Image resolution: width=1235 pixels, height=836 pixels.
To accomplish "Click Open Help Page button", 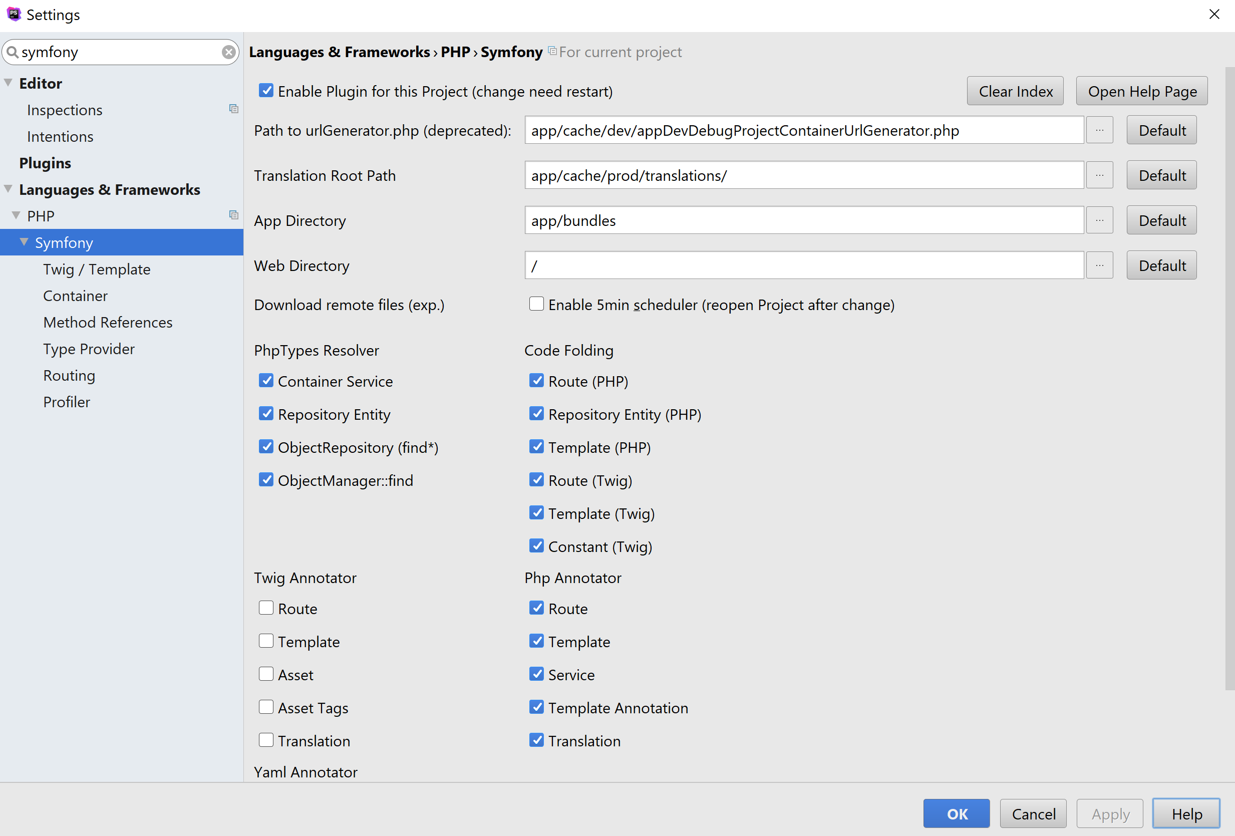I will pos(1142,91).
